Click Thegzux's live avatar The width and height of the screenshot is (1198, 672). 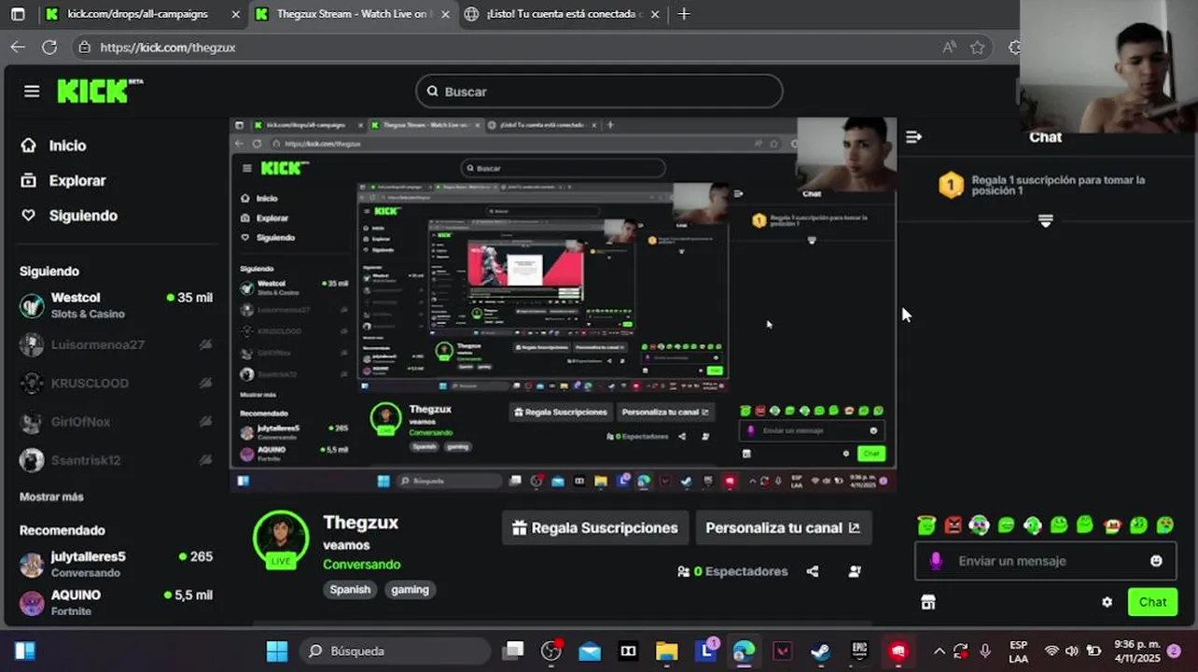pyautogui.click(x=281, y=539)
